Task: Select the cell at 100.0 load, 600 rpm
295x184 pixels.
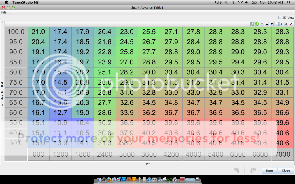Action: coord(38,32)
